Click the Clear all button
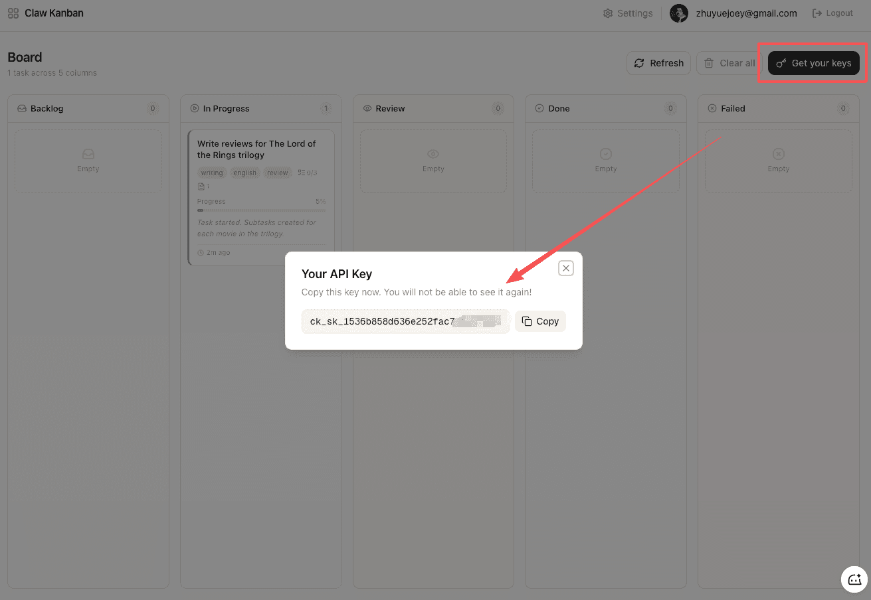The image size is (871, 600). click(x=729, y=63)
